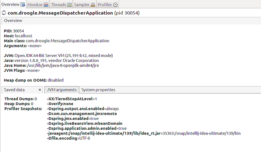The height and width of the screenshot is (152, 261).
Task: Click the Java Home path text
Action: click(63, 66)
